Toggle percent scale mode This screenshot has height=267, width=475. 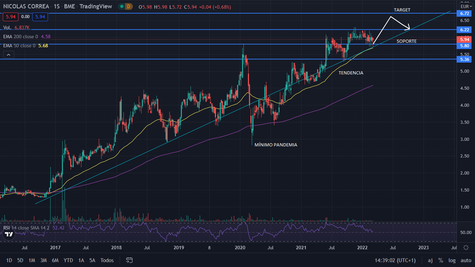tap(441, 260)
